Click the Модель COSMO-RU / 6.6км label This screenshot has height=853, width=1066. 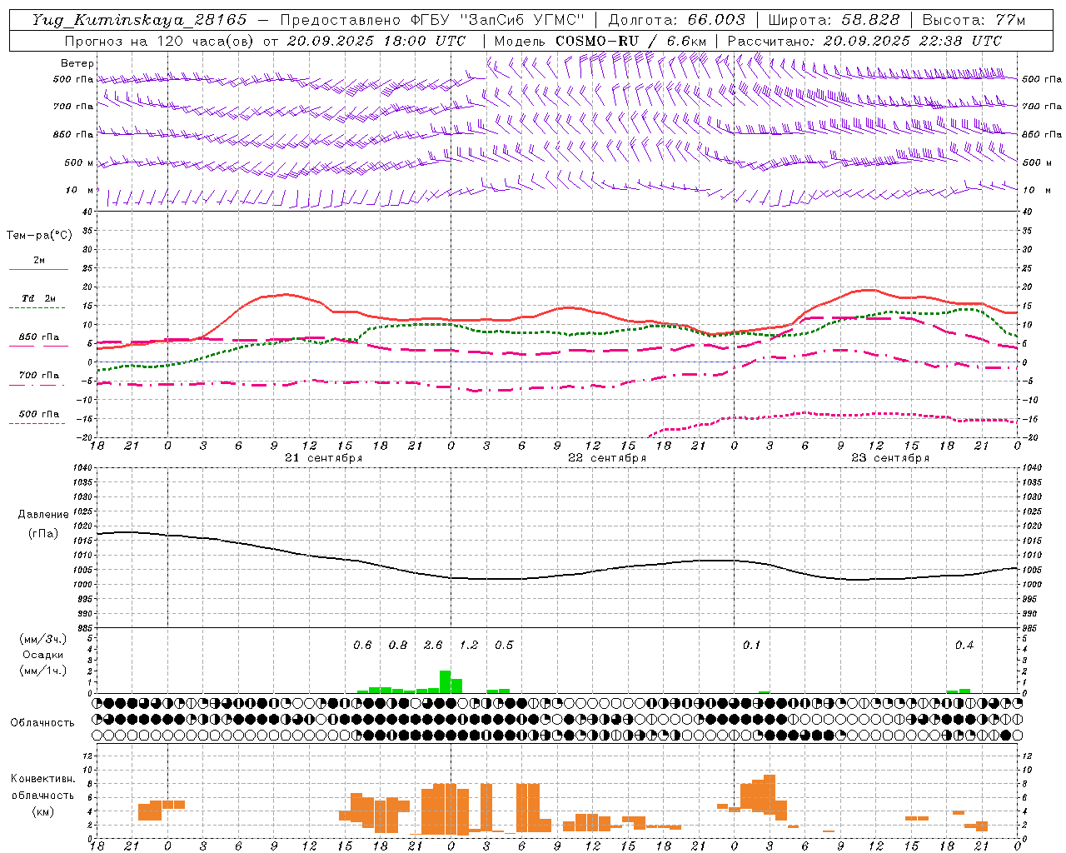pyautogui.click(x=600, y=41)
